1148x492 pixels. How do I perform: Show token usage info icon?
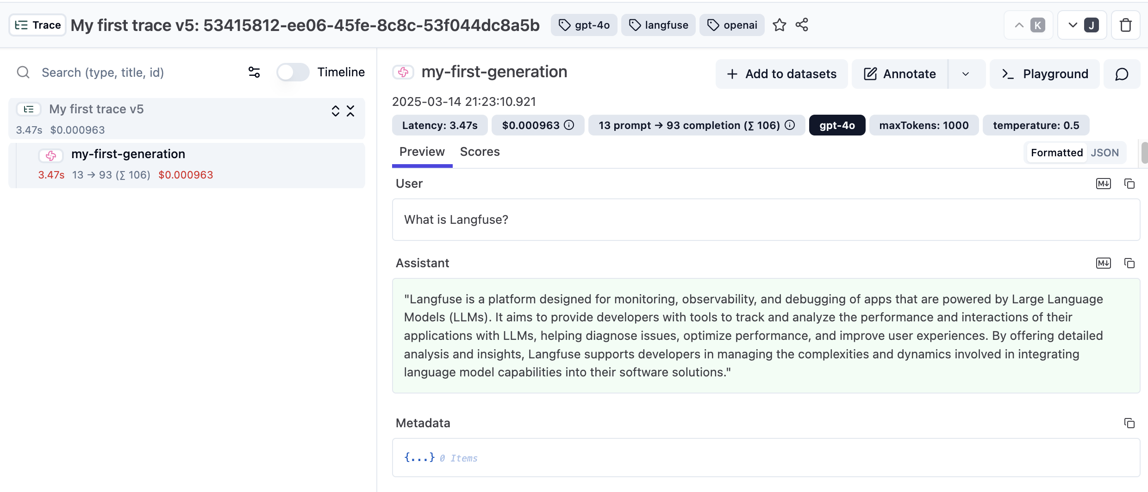coord(790,125)
